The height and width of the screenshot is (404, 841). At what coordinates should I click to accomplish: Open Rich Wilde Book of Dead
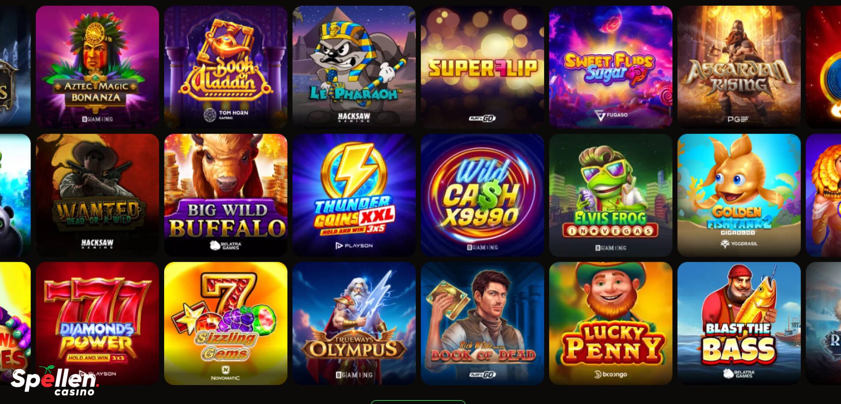tap(482, 323)
